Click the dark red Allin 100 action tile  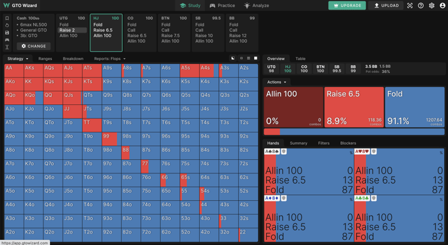[293, 107]
